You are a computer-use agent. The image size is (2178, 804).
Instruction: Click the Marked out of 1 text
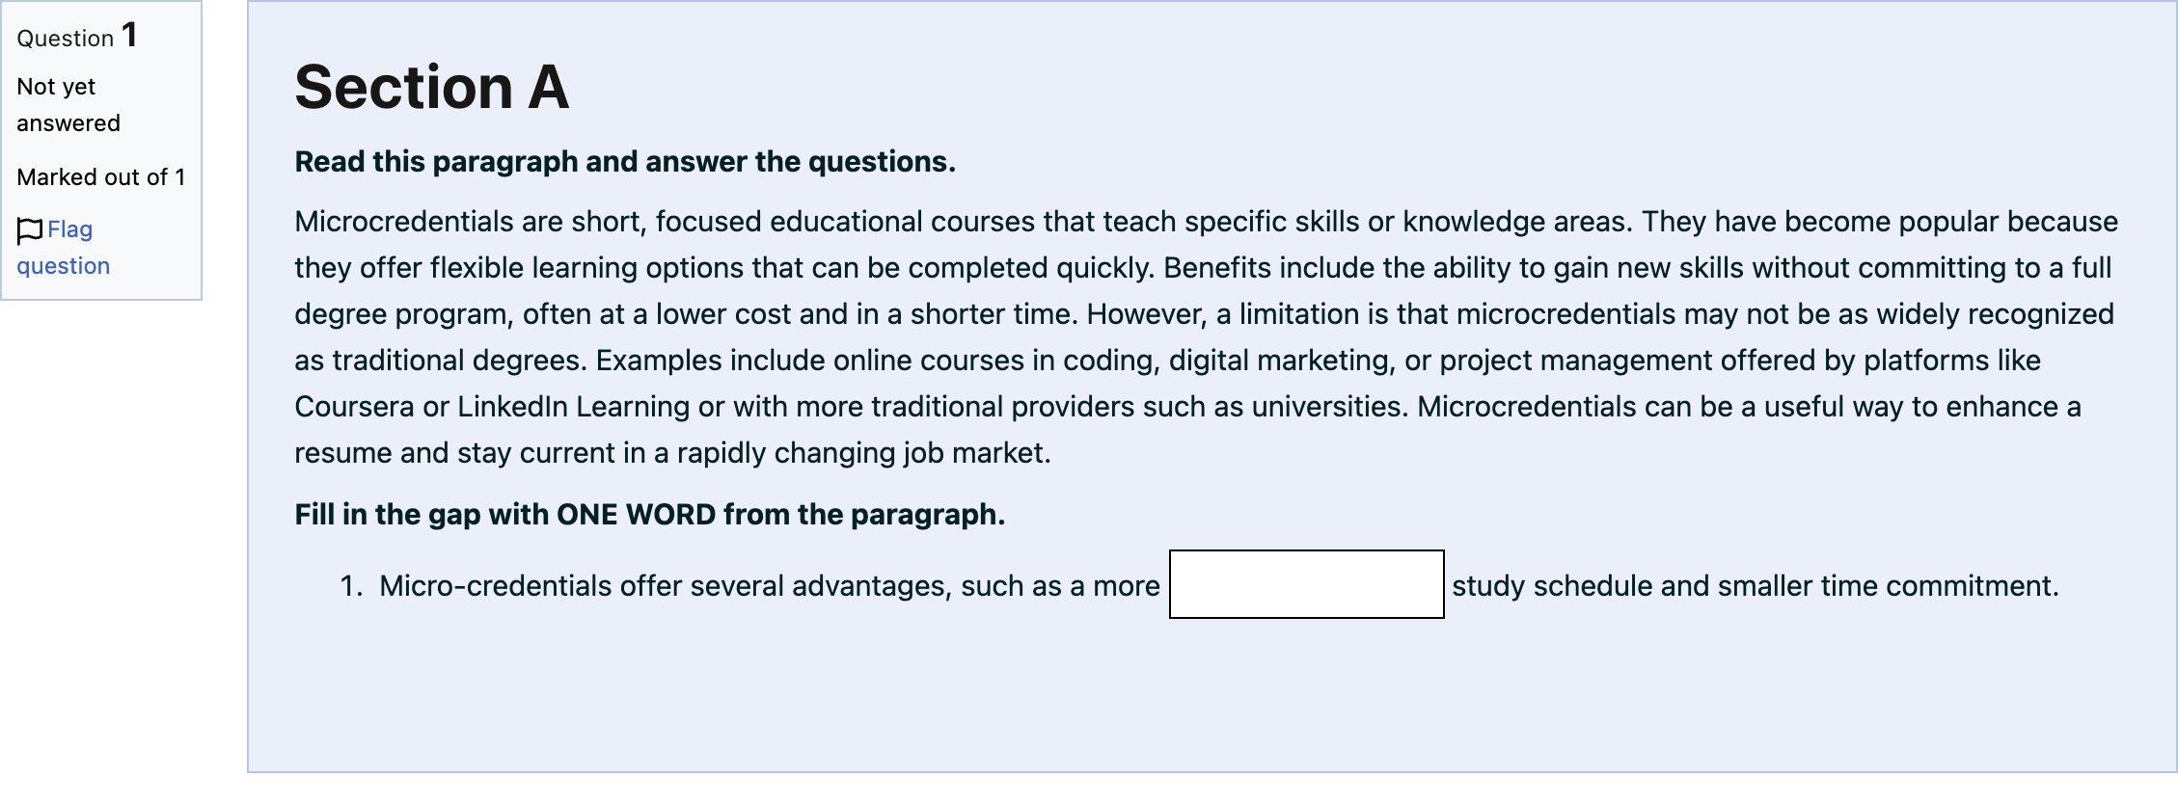click(x=101, y=177)
